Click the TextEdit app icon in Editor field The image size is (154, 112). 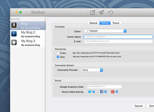point(87,31)
